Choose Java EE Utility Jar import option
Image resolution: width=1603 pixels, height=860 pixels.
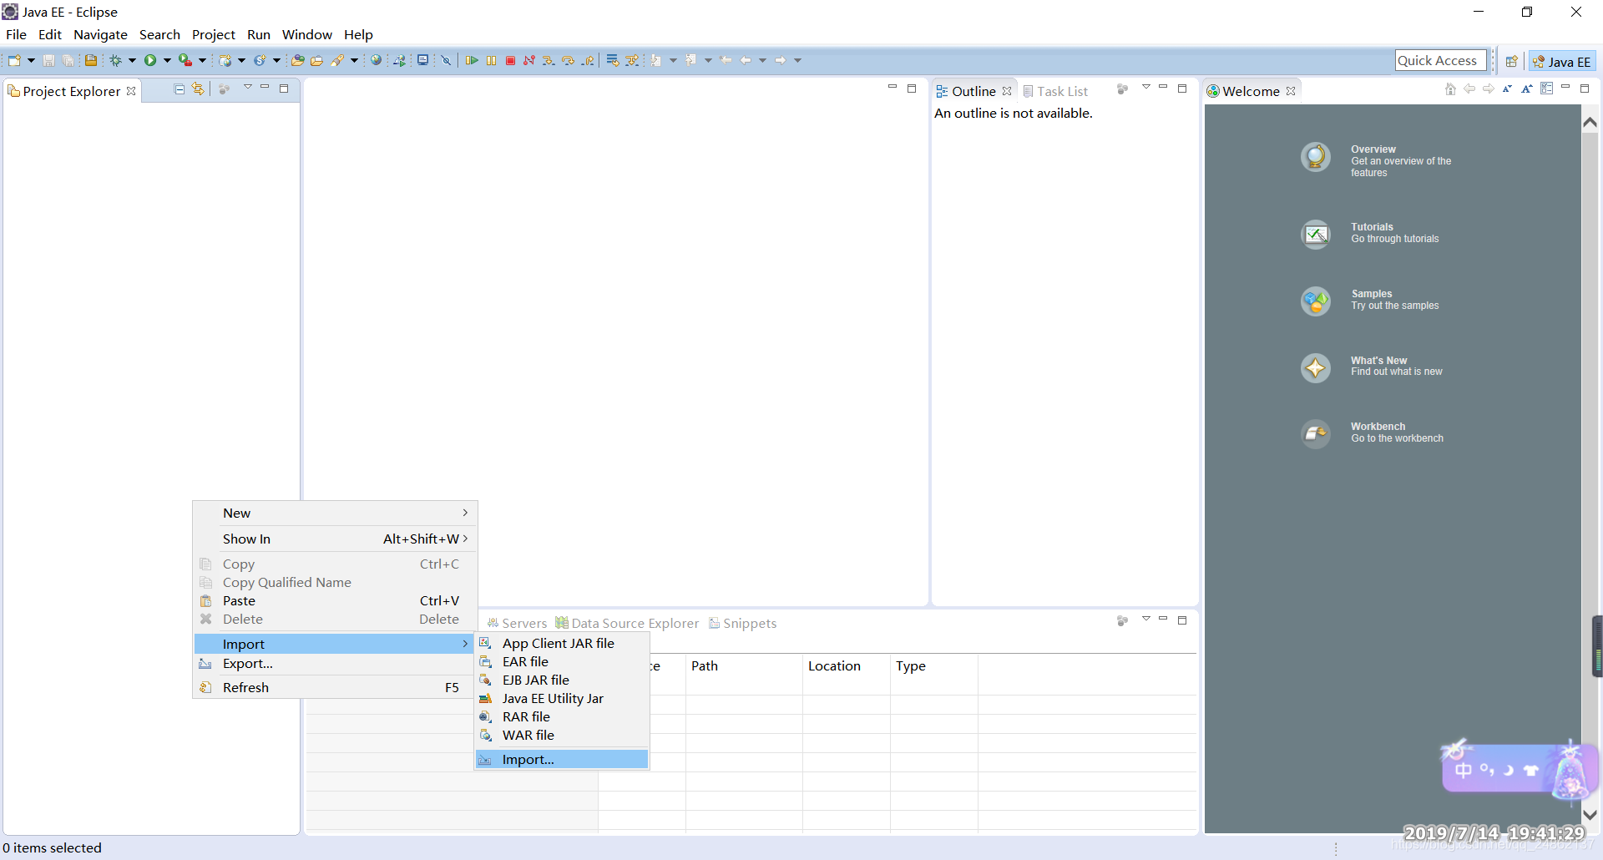562,698
